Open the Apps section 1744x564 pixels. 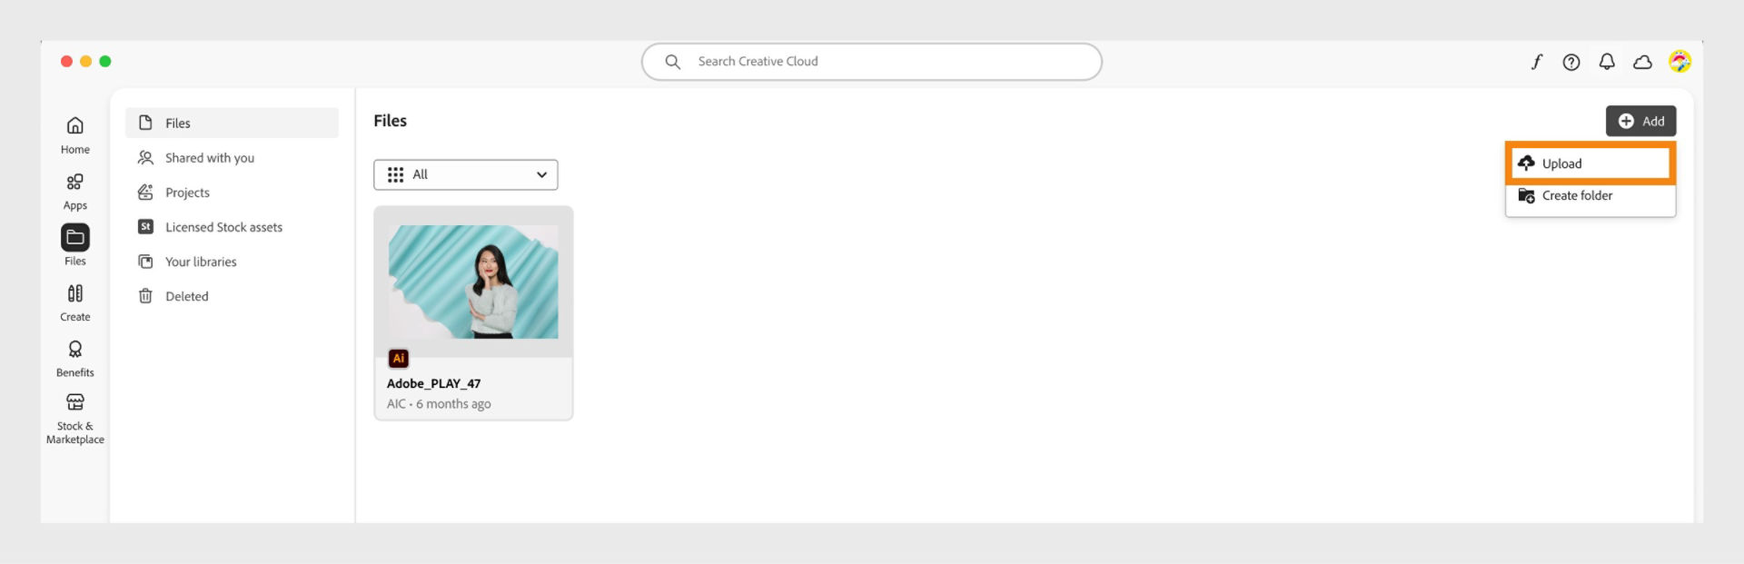(75, 192)
